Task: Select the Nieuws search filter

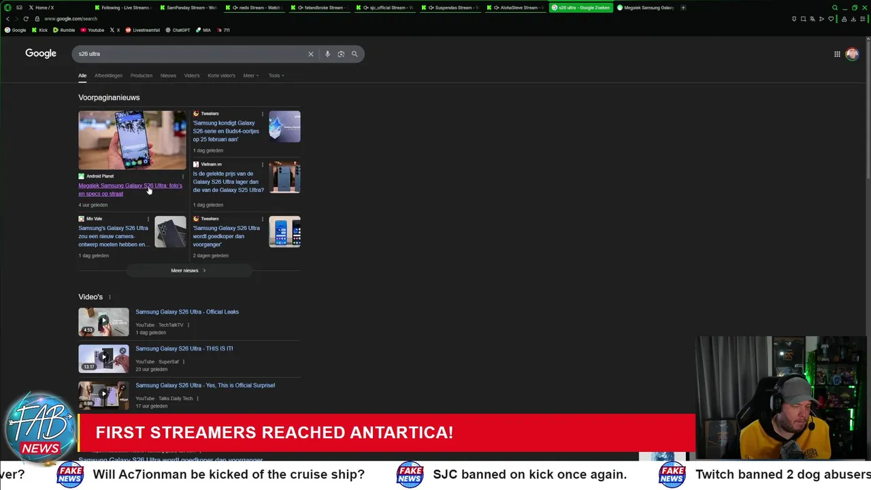Action: pos(168,76)
